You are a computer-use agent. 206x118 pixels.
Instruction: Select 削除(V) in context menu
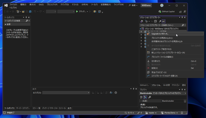coord(175,68)
